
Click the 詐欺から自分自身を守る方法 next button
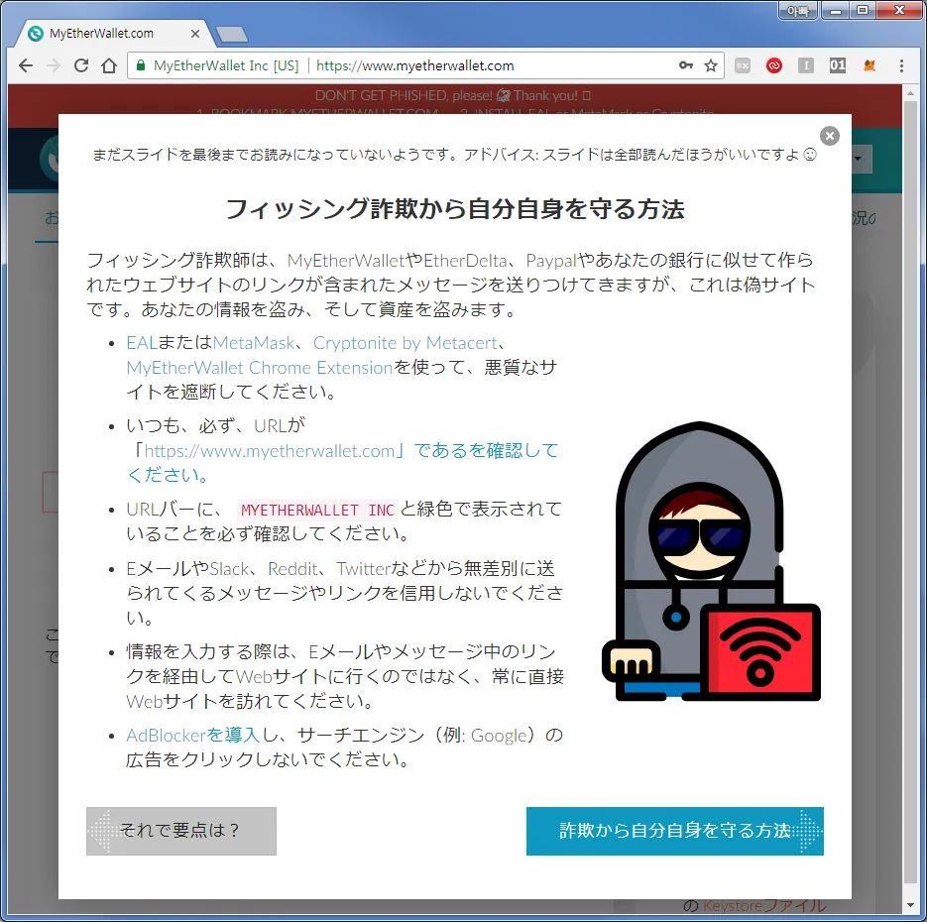674,831
